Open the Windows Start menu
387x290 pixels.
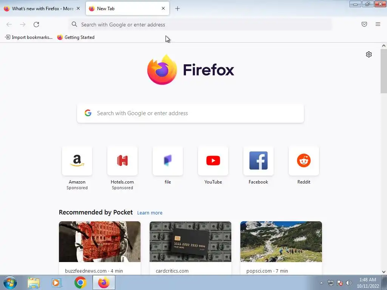10,282
